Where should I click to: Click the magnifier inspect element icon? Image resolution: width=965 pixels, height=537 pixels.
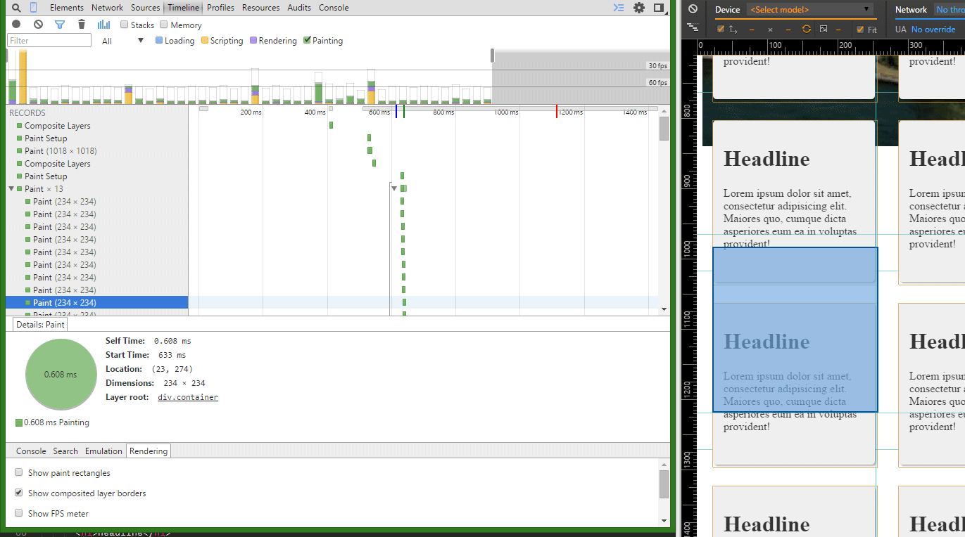point(16,8)
